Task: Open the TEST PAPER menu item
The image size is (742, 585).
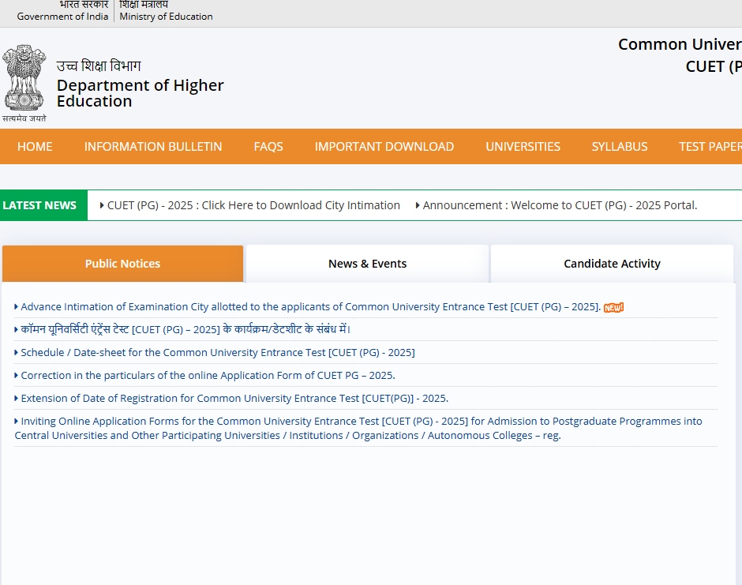Action: [x=710, y=147]
